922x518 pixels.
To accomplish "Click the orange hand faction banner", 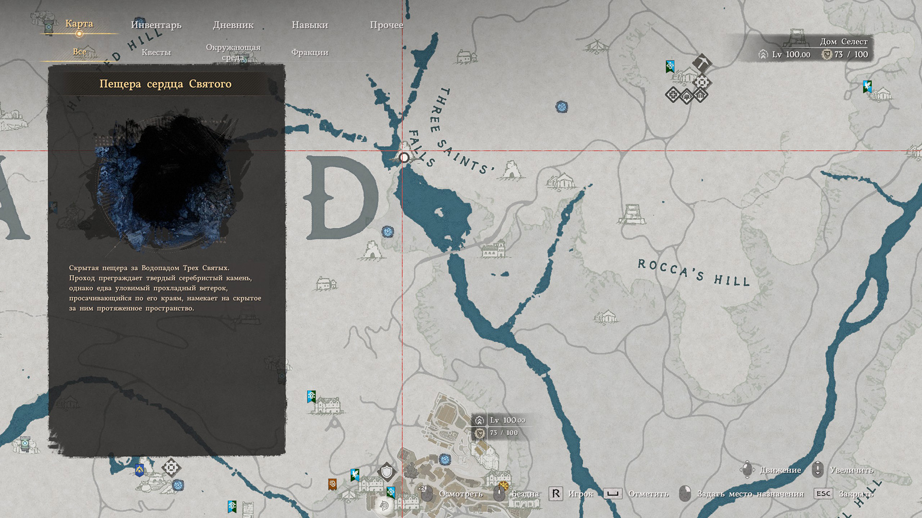I will click(x=332, y=483).
